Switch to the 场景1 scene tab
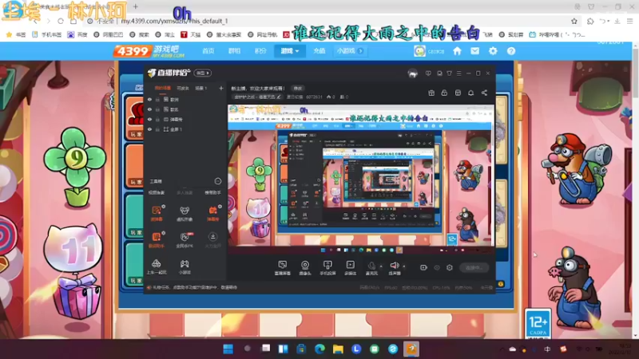The height and width of the screenshot is (359, 639). [x=201, y=88]
